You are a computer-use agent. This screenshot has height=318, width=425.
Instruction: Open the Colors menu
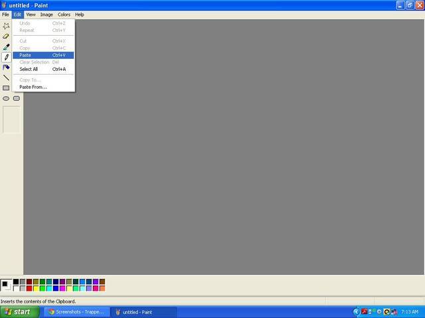64,15
